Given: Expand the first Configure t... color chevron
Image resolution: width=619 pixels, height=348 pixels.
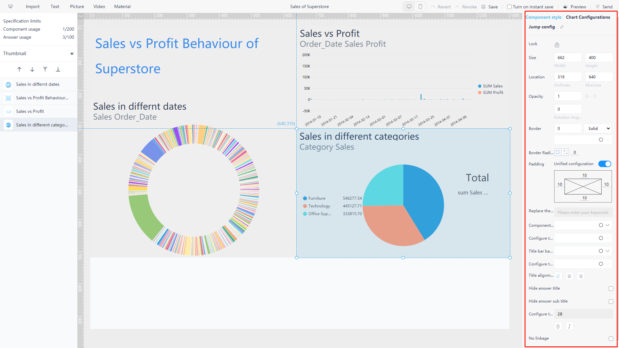Looking at the screenshot, I should [608, 238].
